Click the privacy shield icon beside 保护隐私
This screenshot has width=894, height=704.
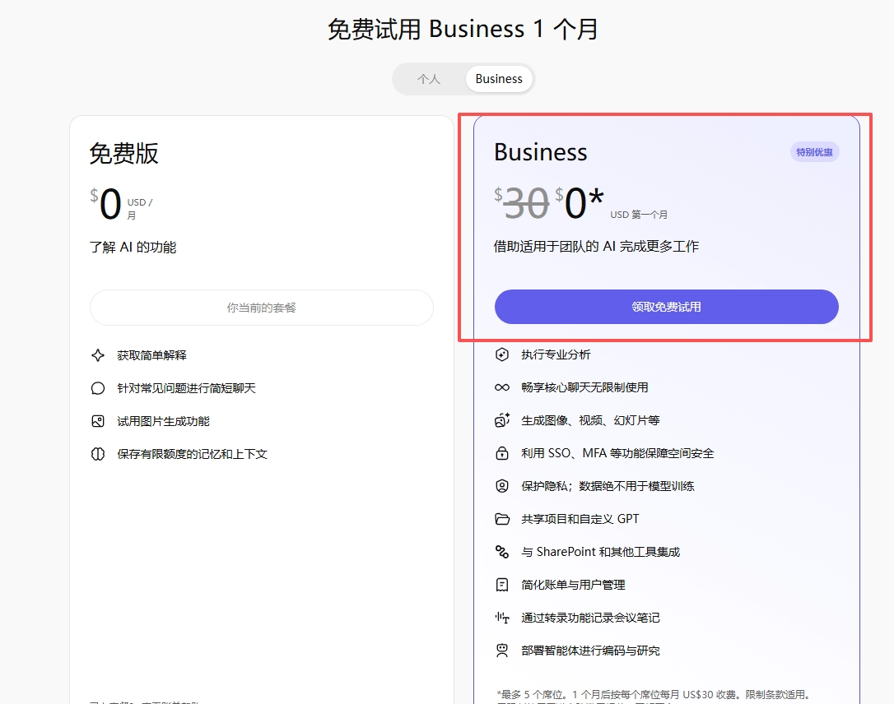(x=502, y=486)
